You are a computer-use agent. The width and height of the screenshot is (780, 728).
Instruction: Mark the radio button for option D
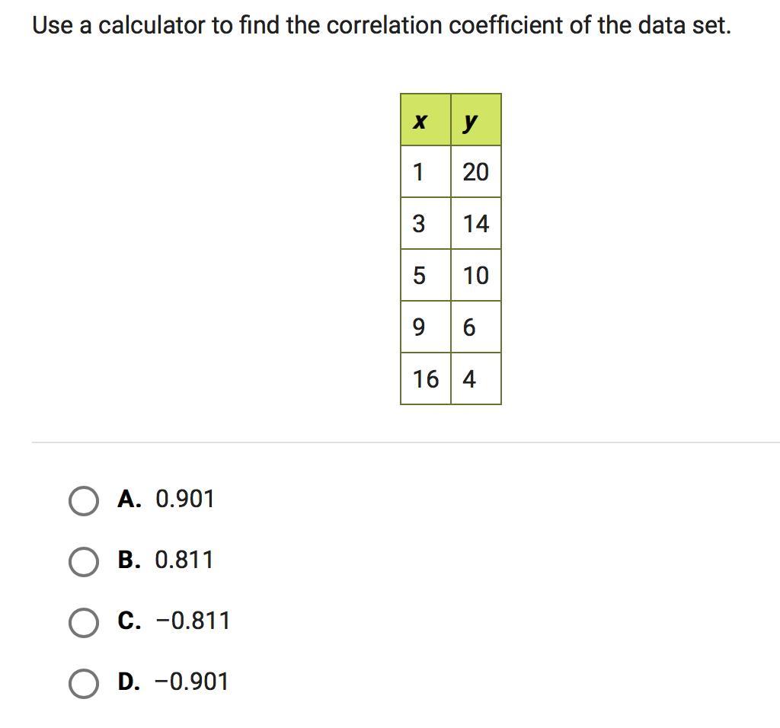[83, 683]
